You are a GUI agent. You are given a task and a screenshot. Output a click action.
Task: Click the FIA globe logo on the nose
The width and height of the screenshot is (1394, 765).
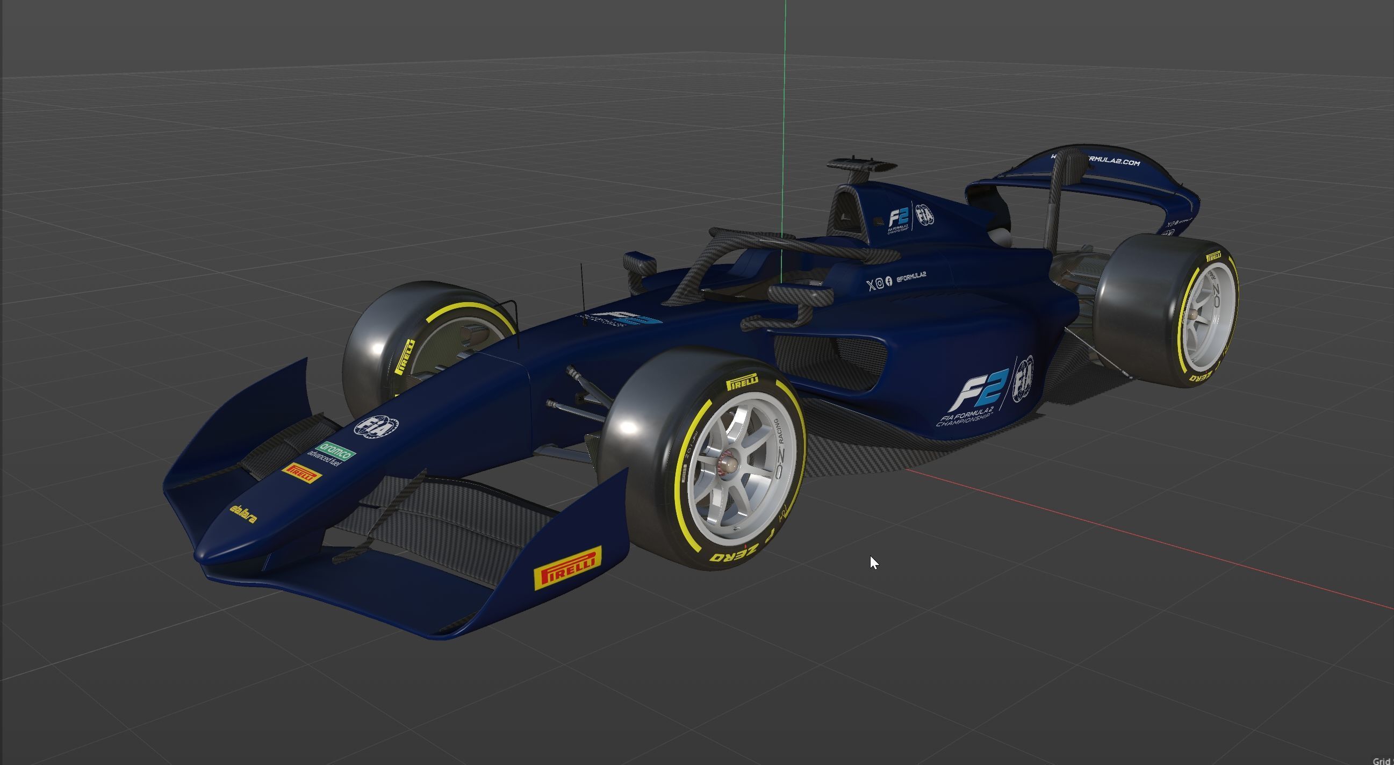pyautogui.click(x=376, y=426)
